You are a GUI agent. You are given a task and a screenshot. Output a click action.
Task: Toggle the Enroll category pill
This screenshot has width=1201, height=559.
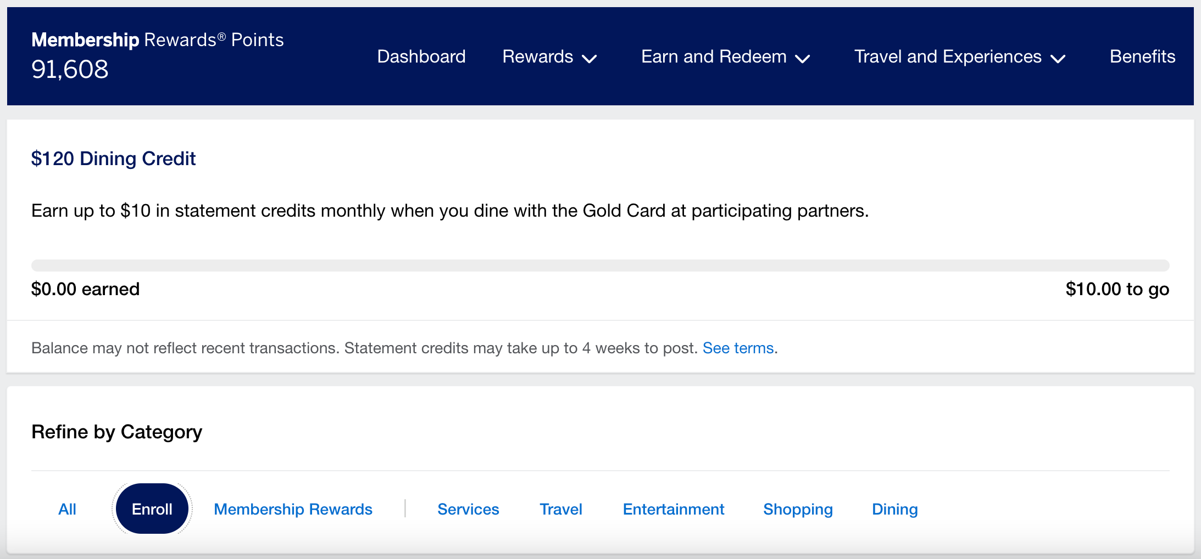point(152,509)
